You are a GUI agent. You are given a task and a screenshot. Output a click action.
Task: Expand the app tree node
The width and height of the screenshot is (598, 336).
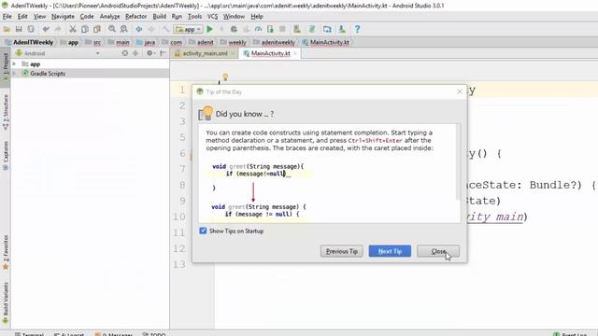coord(14,64)
